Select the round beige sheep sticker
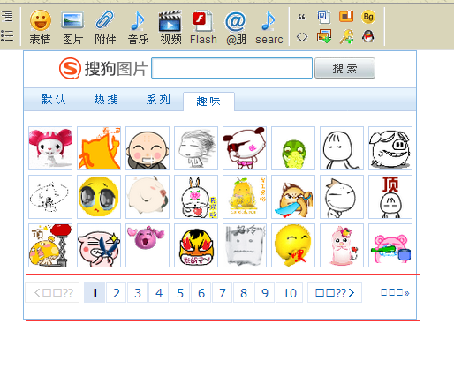 click(x=148, y=197)
